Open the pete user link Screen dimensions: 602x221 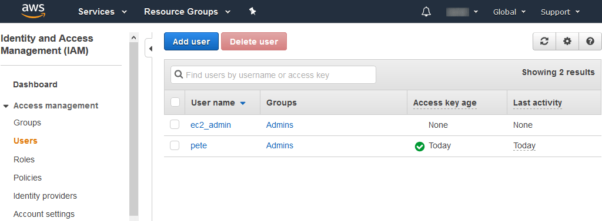coord(199,145)
